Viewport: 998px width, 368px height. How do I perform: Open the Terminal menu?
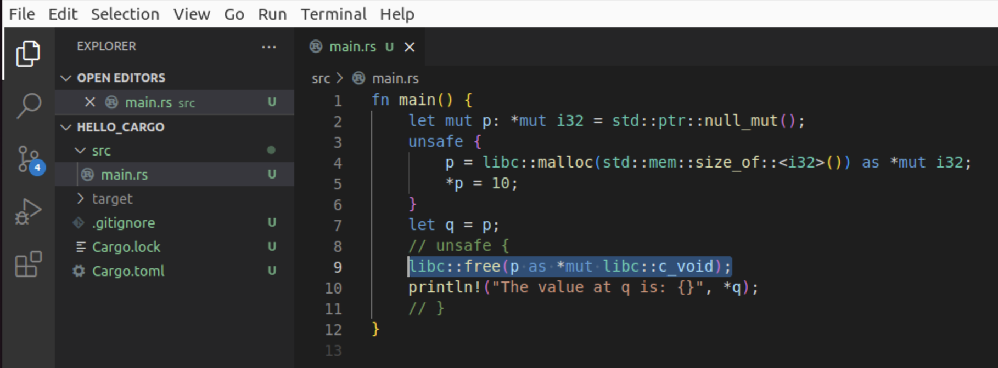(333, 14)
